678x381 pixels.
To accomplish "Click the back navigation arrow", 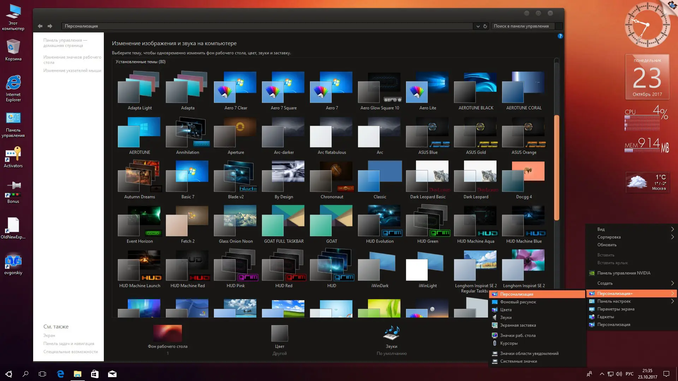I will (x=40, y=26).
